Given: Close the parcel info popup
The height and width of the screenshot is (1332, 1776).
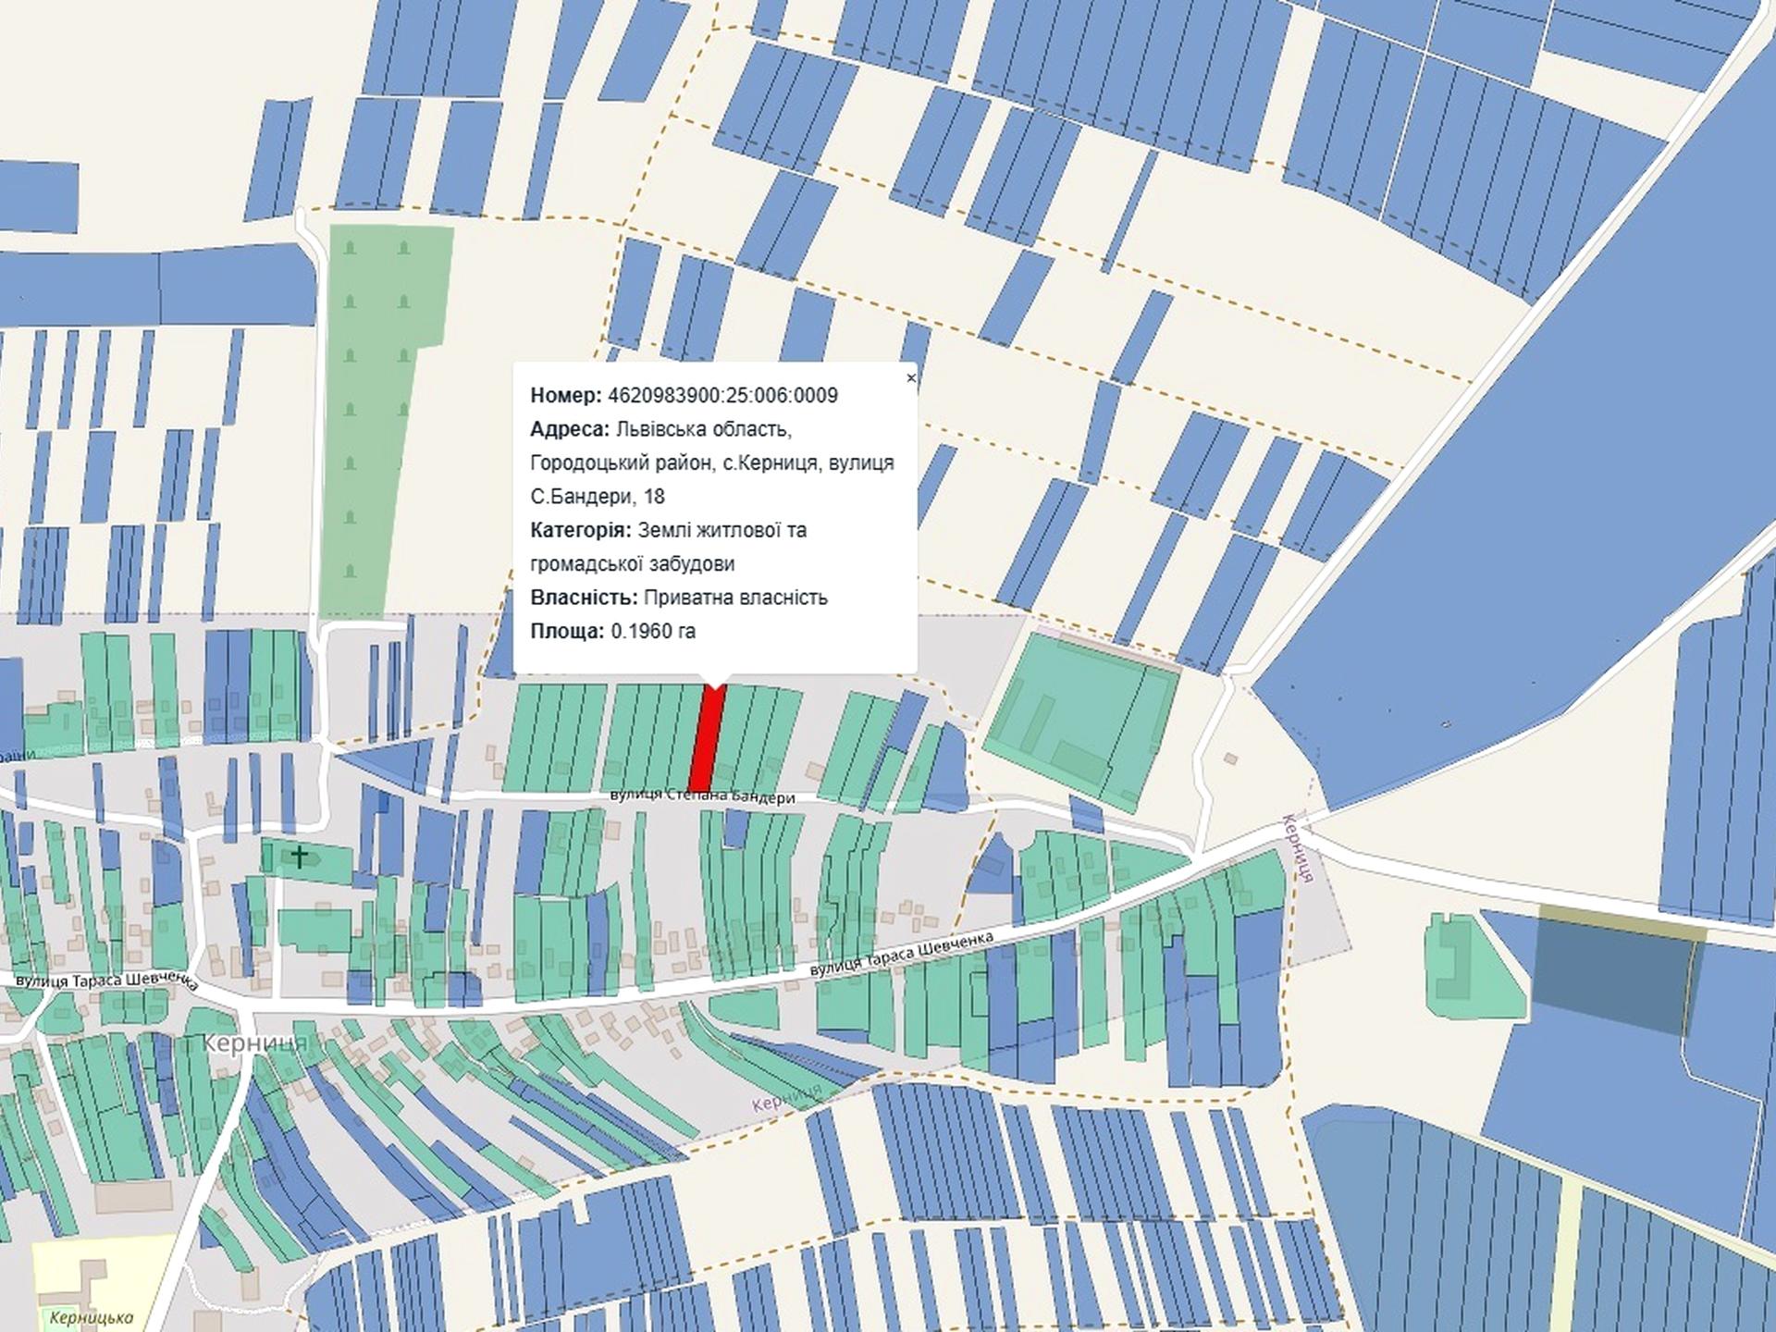Looking at the screenshot, I should [x=911, y=377].
